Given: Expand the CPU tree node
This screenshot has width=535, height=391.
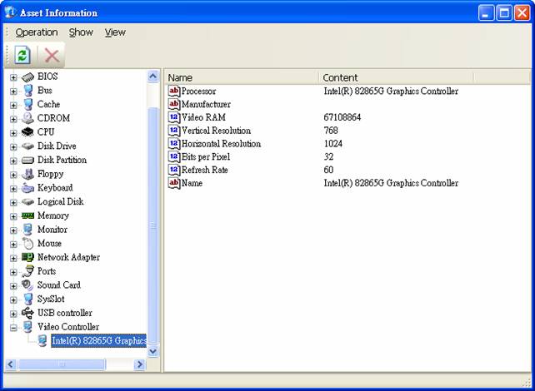Looking at the screenshot, I should (x=13, y=133).
